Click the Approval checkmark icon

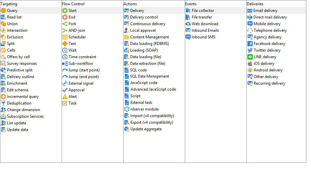(65, 90)
